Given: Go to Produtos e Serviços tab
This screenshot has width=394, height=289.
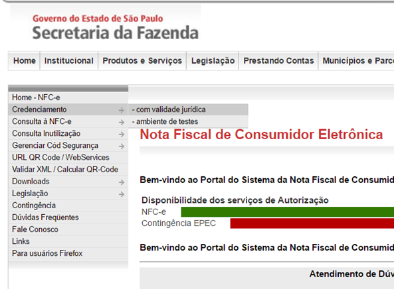Looking at the screenshot, I should (142, 61).
